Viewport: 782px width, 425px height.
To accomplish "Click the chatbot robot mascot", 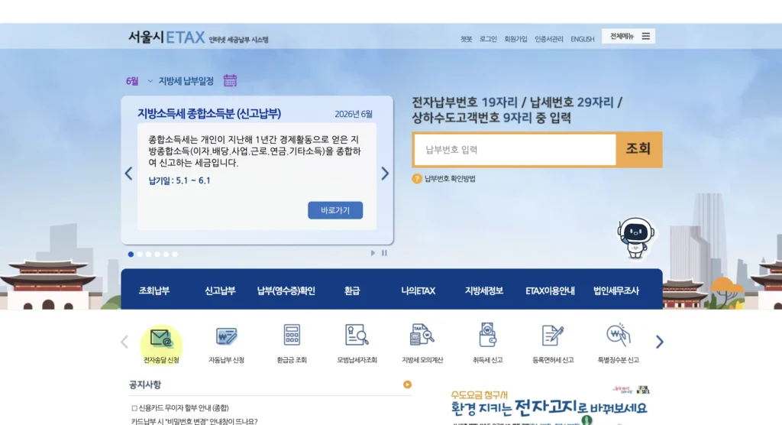I will (635, 238).
